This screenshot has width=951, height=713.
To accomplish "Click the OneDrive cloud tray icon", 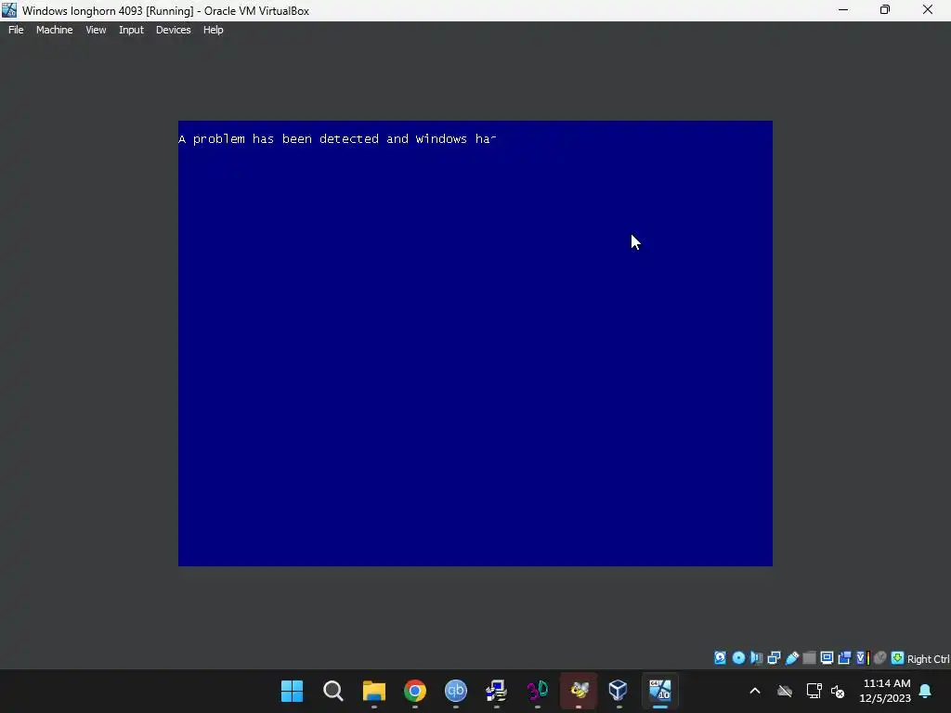I will (x=785, y=691).
